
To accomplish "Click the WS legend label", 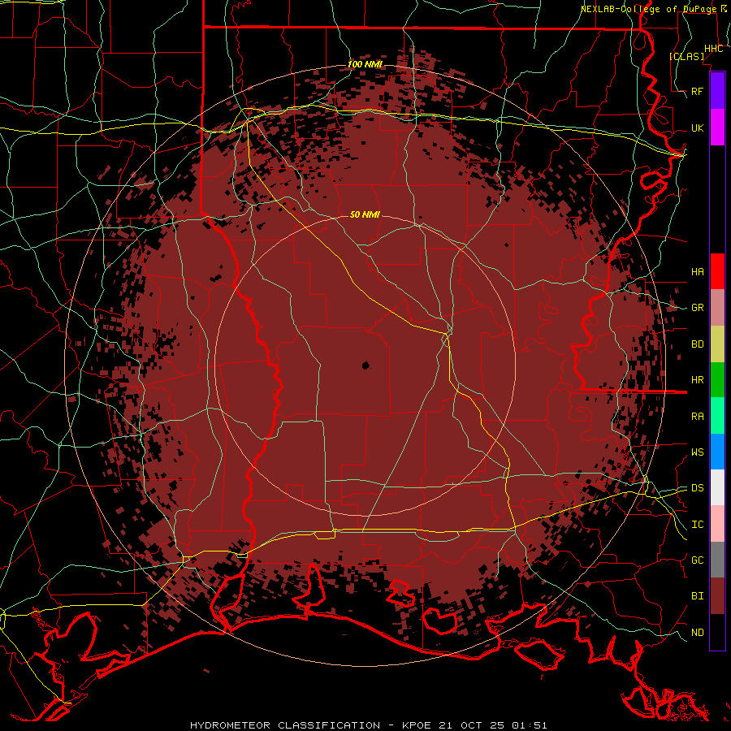I will [x=697, y=452].
